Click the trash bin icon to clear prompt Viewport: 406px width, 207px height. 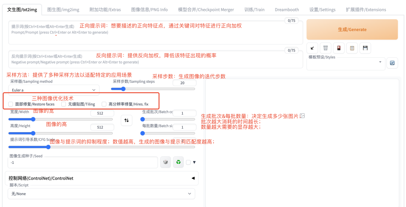326,48
